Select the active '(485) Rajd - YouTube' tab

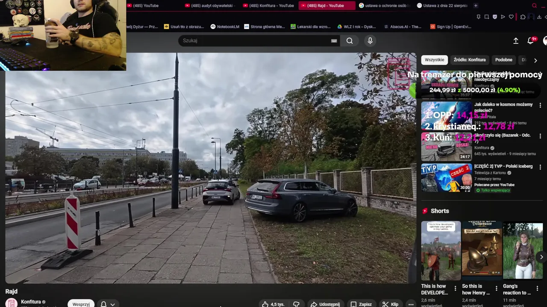pos(326,6)
